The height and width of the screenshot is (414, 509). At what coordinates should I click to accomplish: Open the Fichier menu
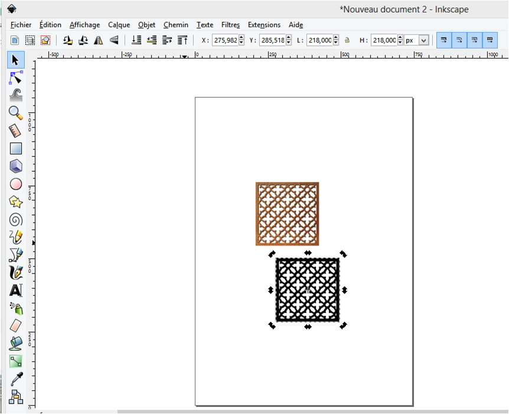click(x=21, y=25)
